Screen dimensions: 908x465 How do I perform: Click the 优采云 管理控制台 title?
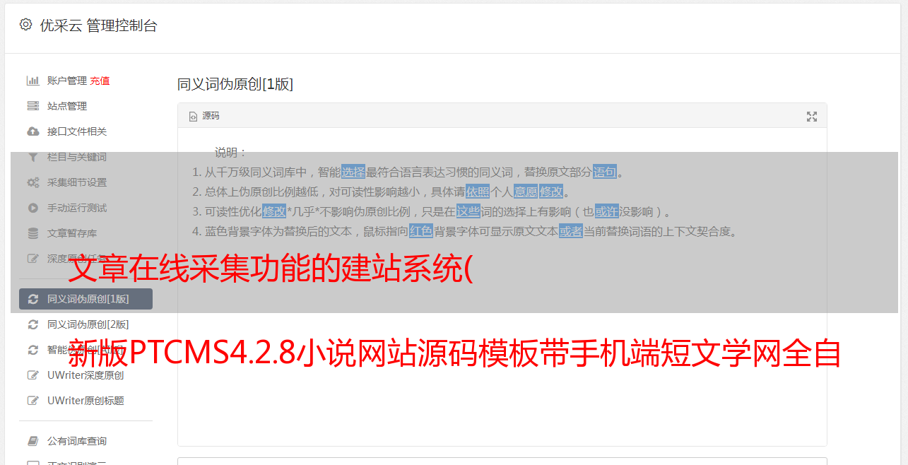pyautogui.click(x=98, y=25)
